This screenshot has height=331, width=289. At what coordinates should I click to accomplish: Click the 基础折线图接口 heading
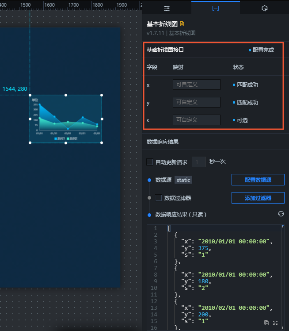click(x=165, y=50)
